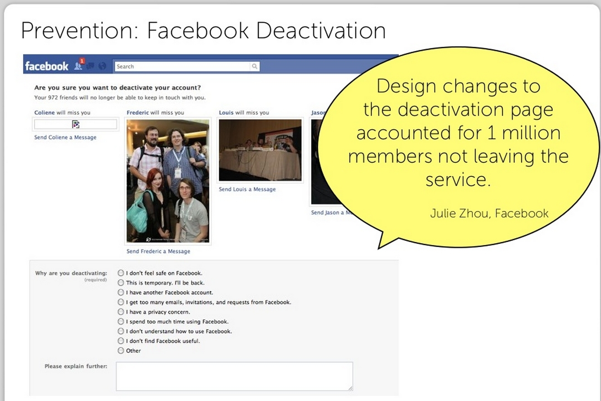Select "I don't feel safe on Facebook"
The height and width of the screenshot is (401, 601).
click(x=120, y=273)
